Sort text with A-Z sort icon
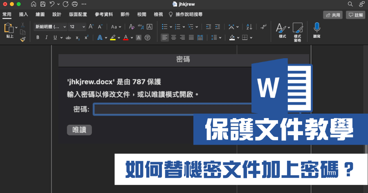 [x=249, y=27]
